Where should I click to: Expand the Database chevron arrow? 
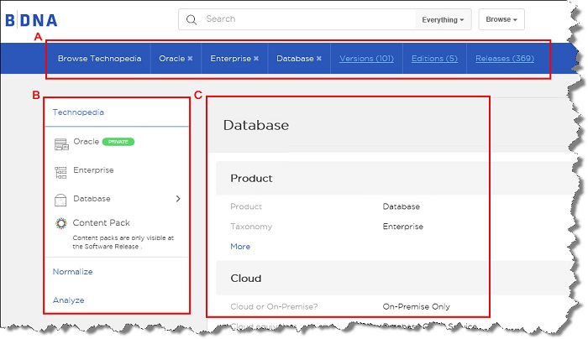point(178,199)
